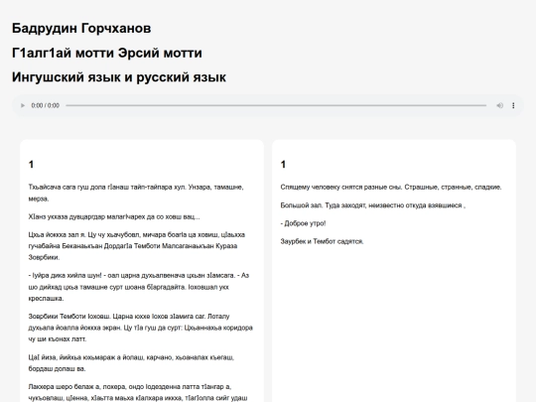Click paragraph starting Лакхера шеро
This screenshot has height=402, width=536.
click(138, 392)
